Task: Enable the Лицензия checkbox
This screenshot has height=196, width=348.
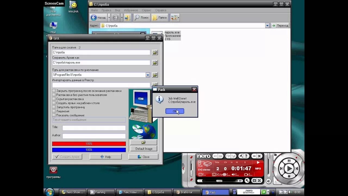Action: click(54, 111)
